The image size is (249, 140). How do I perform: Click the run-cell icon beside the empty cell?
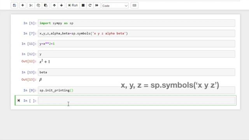click(19, 100)
